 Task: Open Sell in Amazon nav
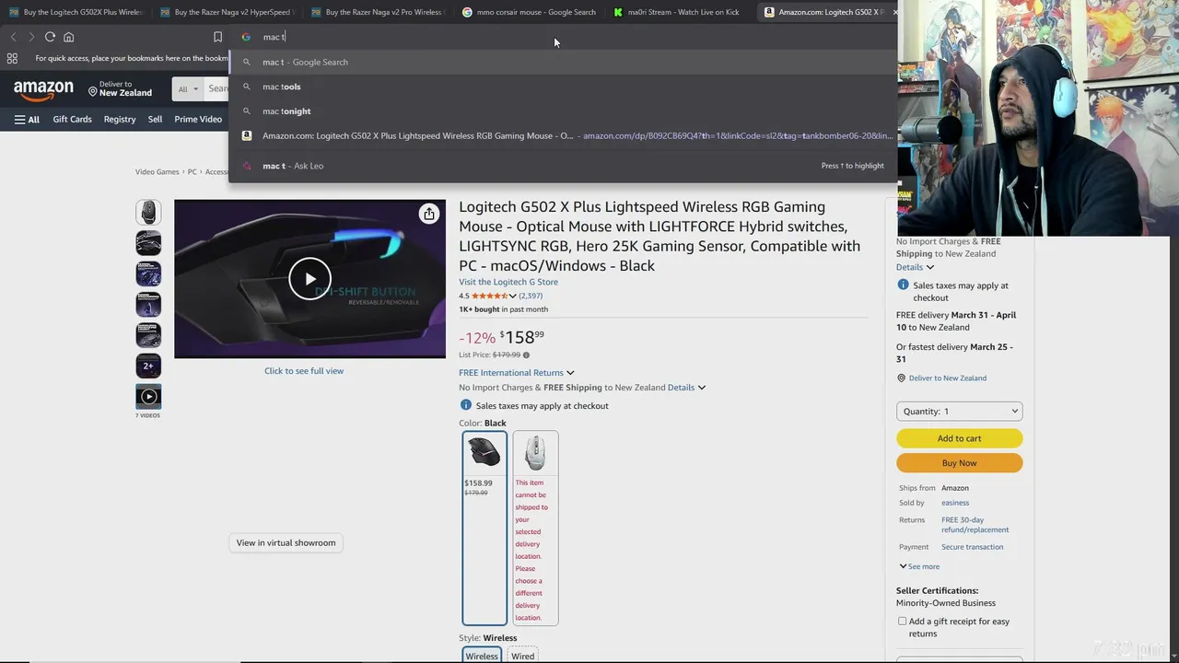(x=155, y=119)
